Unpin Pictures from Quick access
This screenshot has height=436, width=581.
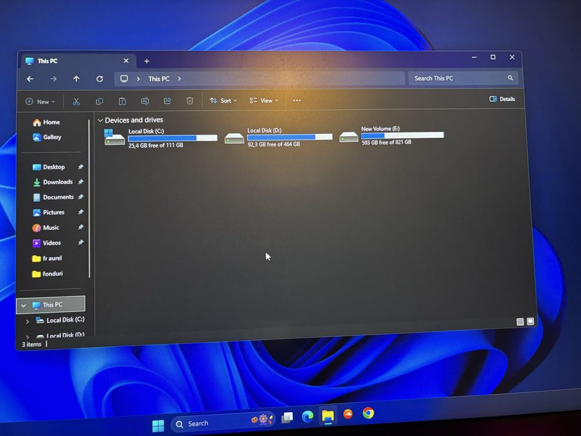click(x=80, y=212)
